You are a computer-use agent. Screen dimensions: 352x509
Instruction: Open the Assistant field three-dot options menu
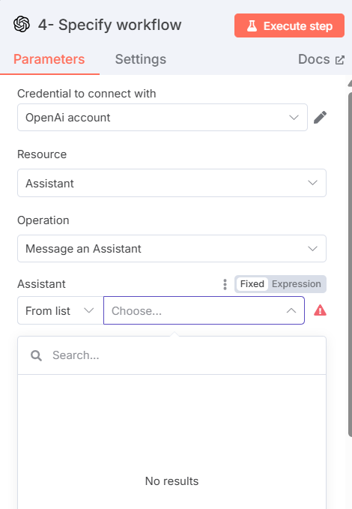(225, 284)
